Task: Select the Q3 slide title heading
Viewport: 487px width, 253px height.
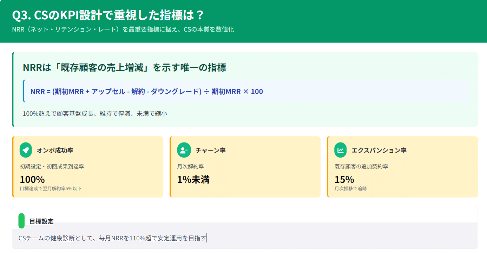Action: coord(108,15)
